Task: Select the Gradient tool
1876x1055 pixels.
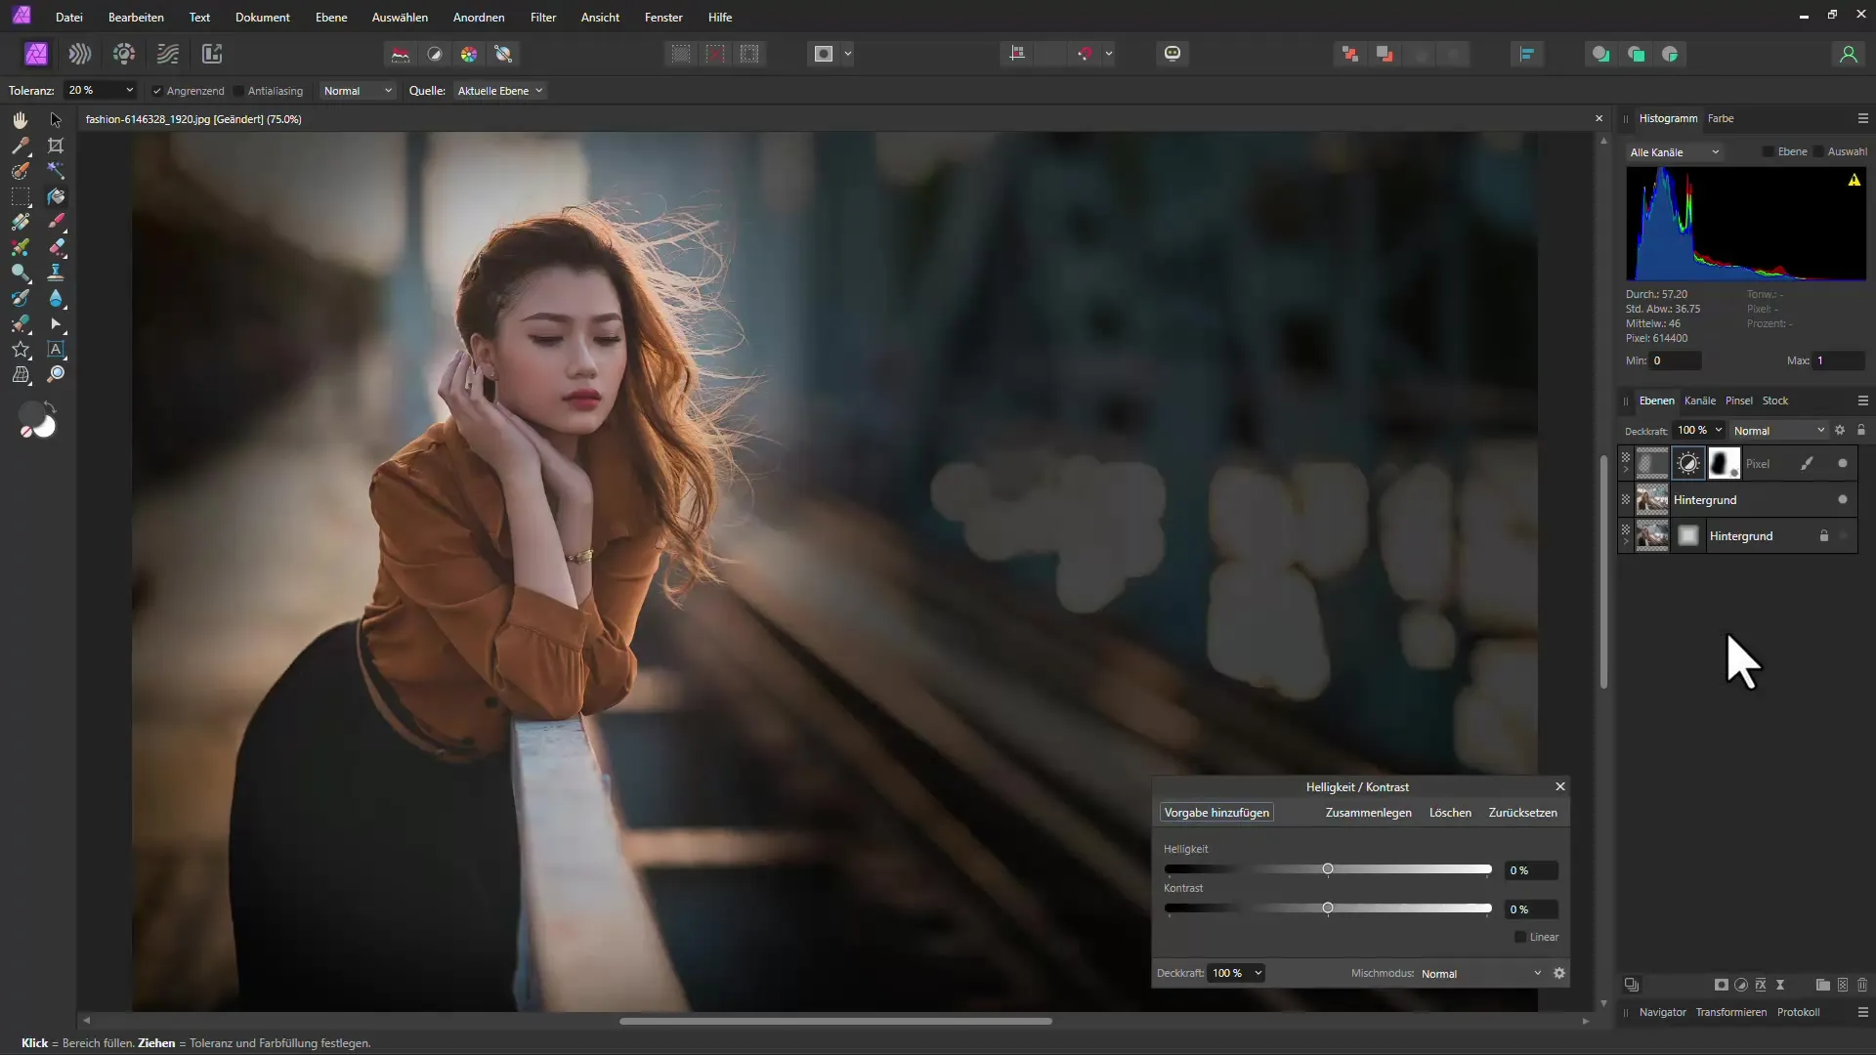Action: [20, 222]
